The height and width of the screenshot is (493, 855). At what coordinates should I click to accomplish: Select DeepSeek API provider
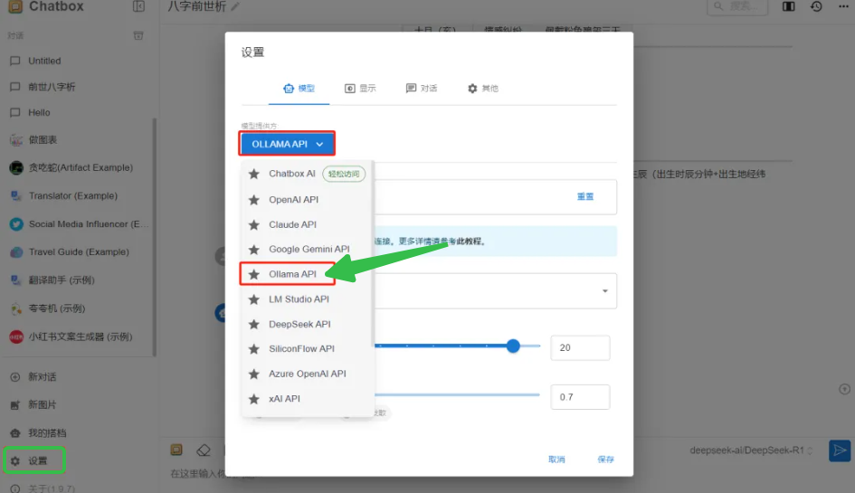[307, 325]
